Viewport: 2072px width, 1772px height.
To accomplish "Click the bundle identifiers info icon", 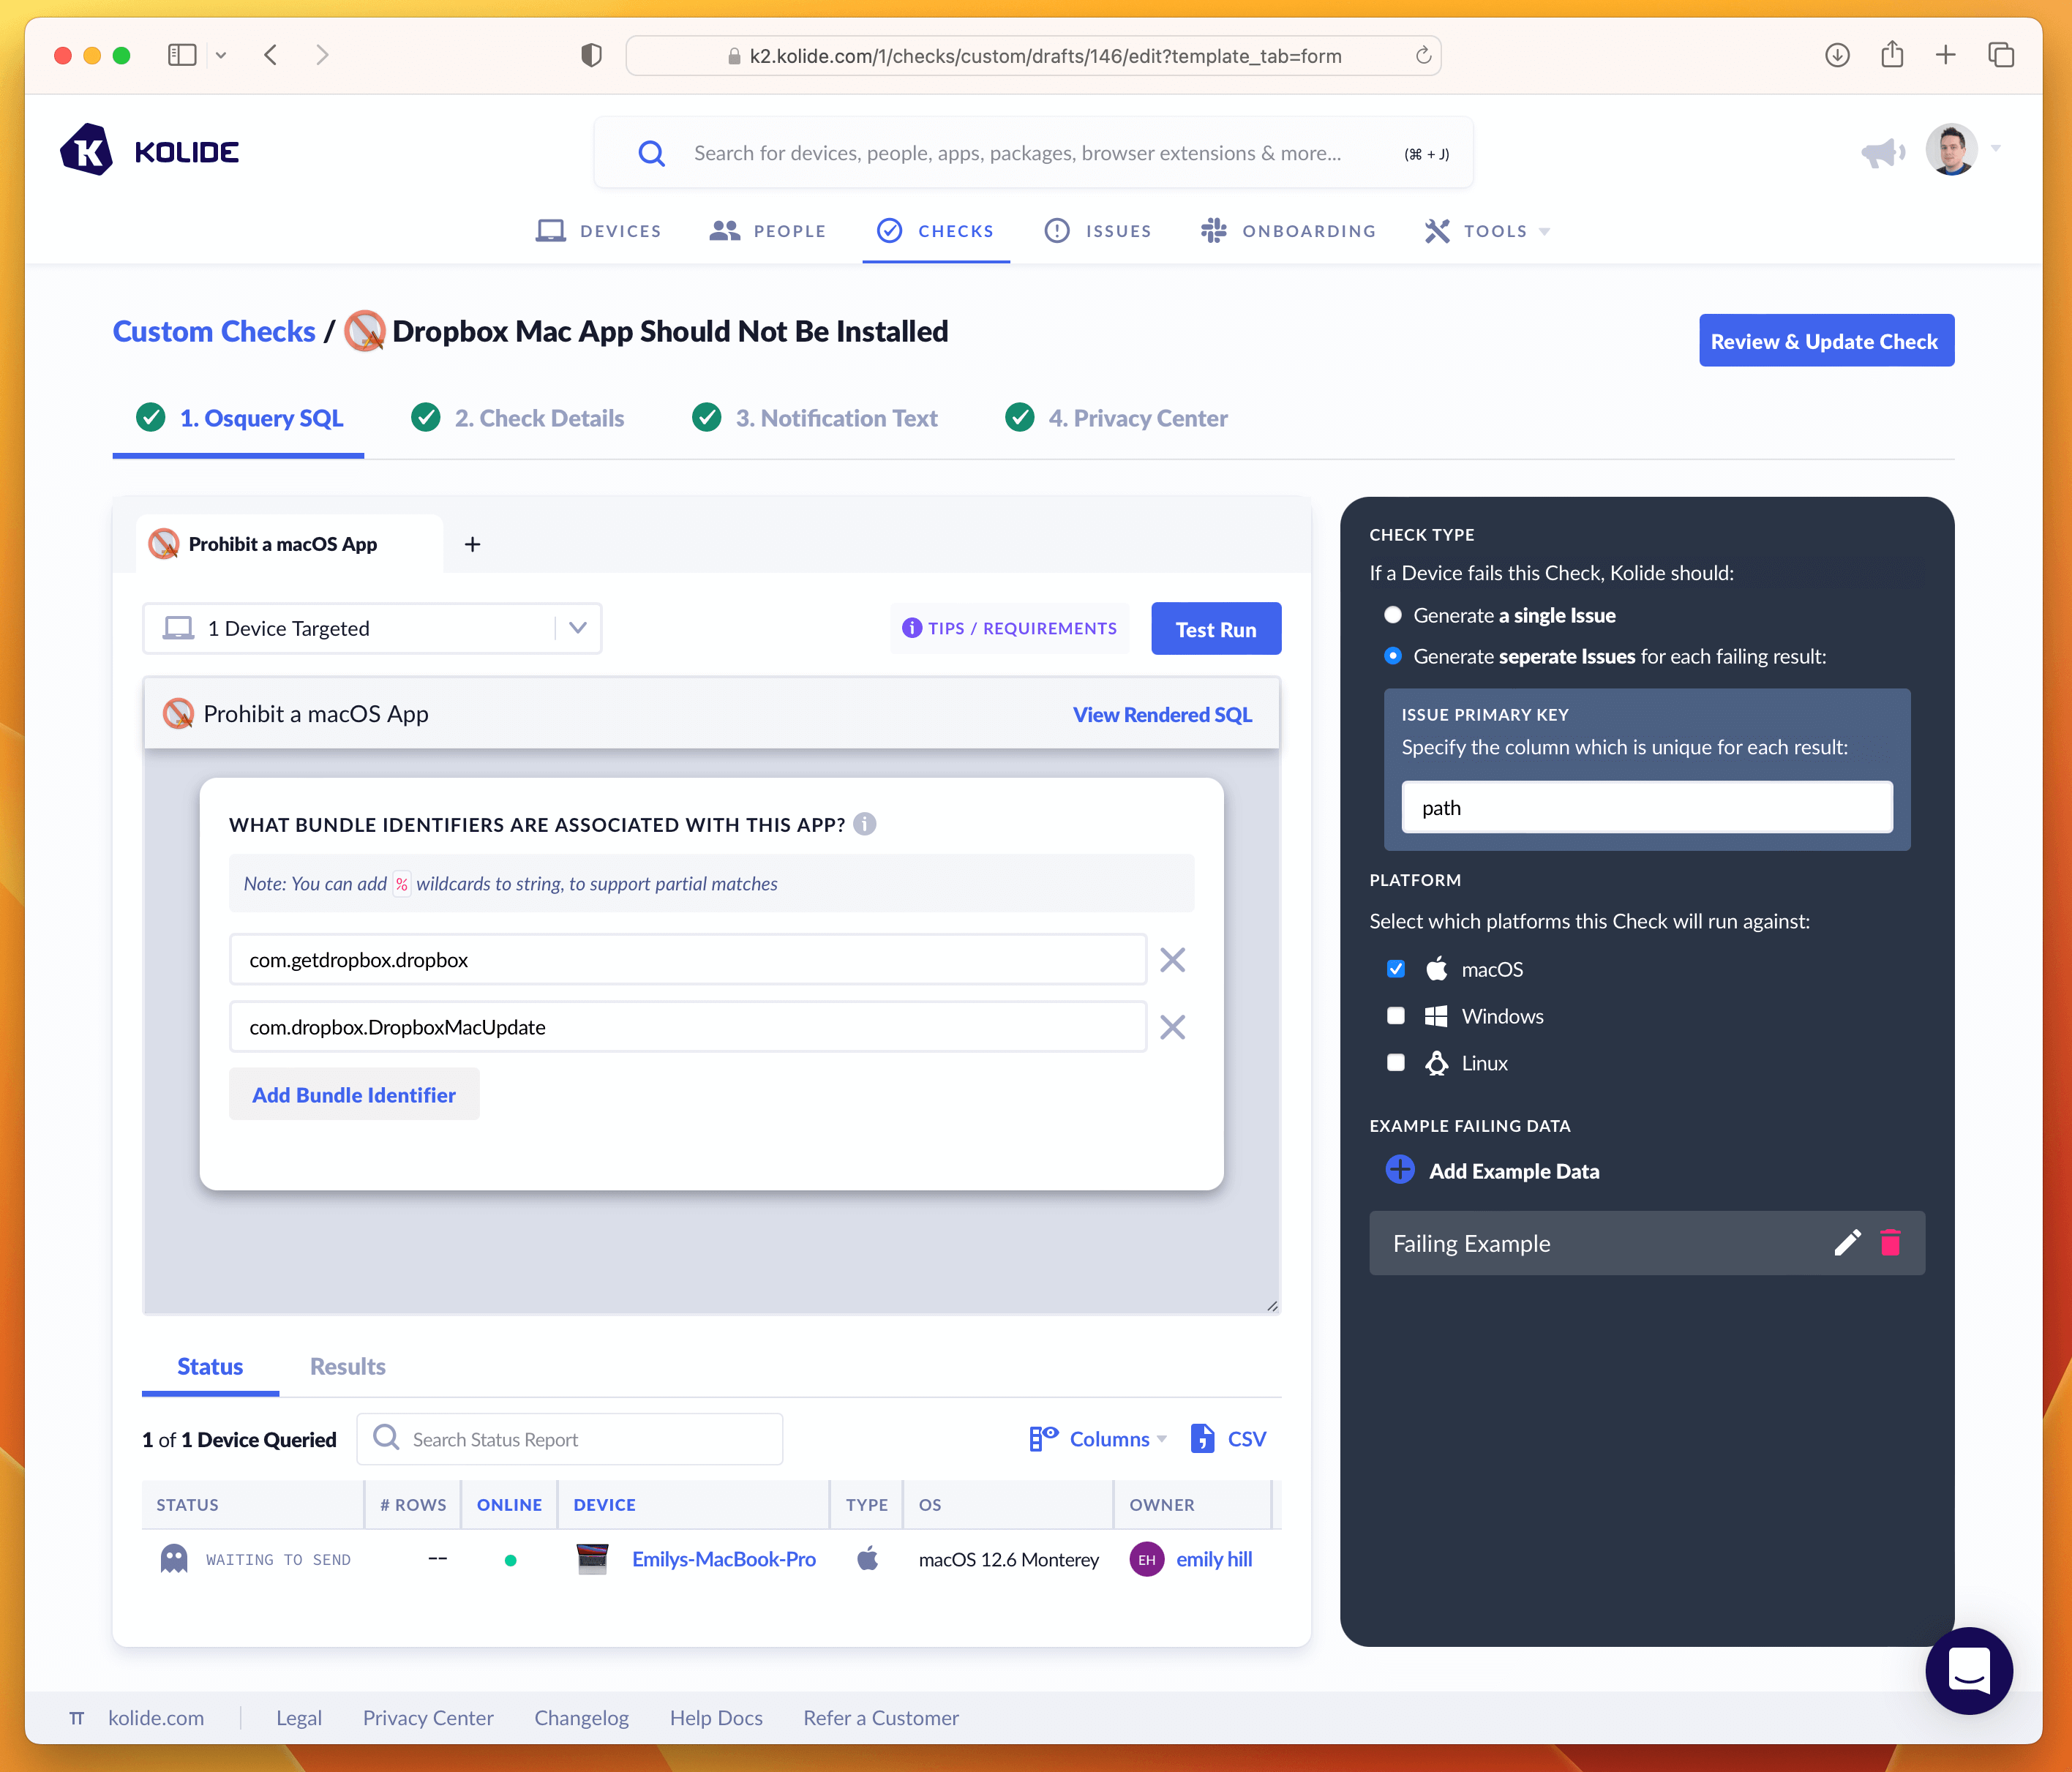I will (865, 824).
